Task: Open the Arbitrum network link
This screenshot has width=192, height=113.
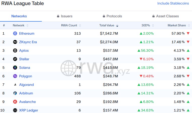Action: point(26,93)
